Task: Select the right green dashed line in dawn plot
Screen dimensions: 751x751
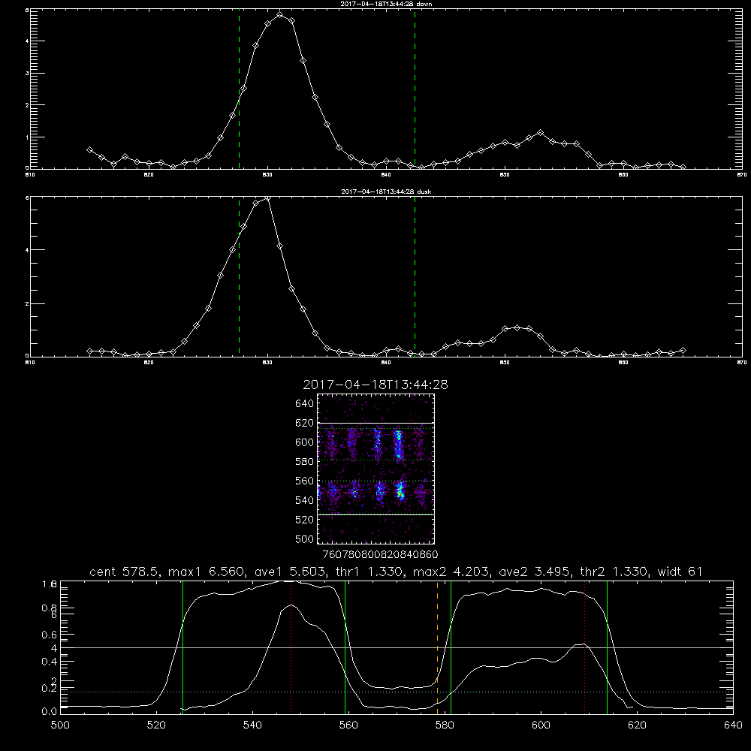Action: pyautogui.click(x=415, y=89)
